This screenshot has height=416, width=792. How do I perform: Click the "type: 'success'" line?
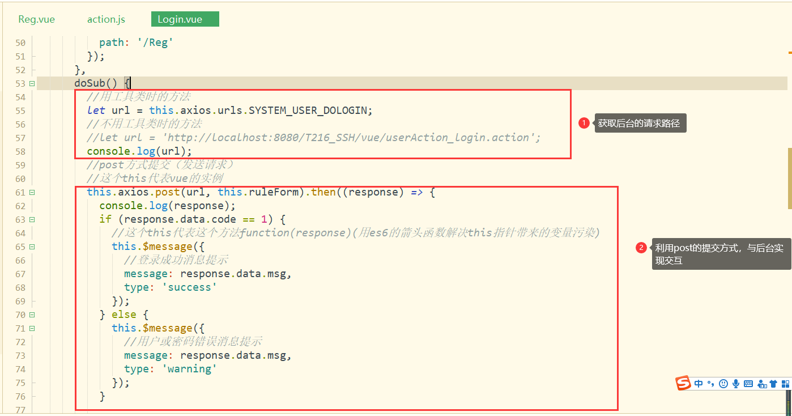coord(171,287)
